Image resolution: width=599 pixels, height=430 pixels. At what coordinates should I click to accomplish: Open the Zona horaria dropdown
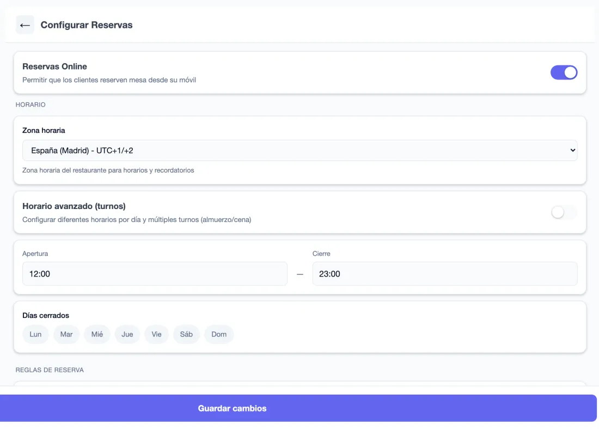[x=300, y=150]
